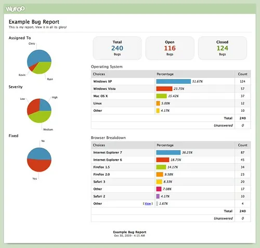This screenshot has width=260, height=248.
Task: Click the pink Other browser bar
Action: [159, 189]
